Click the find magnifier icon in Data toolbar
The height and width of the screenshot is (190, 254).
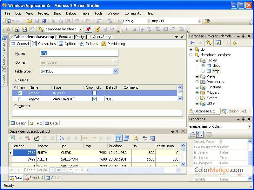[x=136, y=138]
